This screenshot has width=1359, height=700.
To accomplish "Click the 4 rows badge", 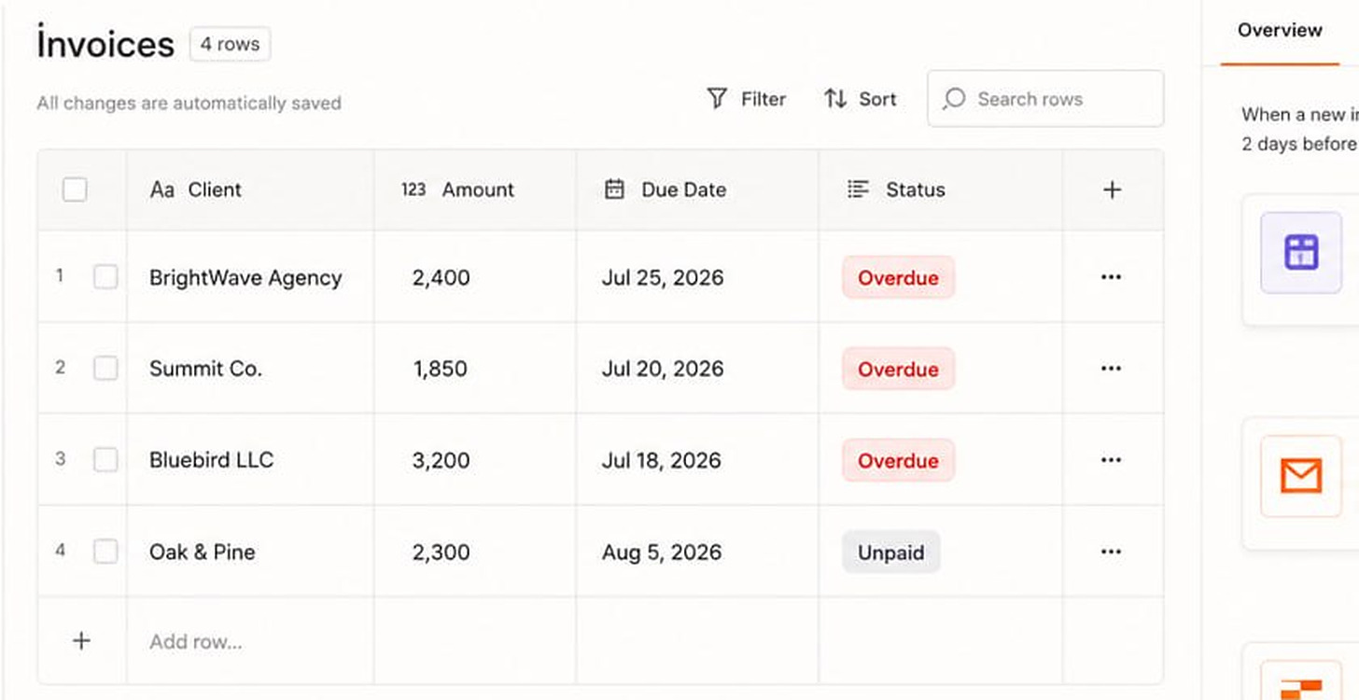I will pyautogui.click(x=230, y=44).
